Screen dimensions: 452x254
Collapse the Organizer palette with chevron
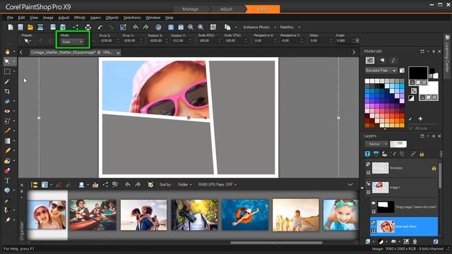[350, 185]
